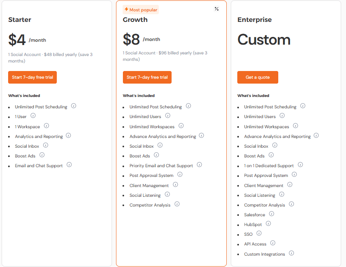This screenshot has height=267, width=346.
Task: Start the 7-day free trial for Starter plan
Action: 32,77
